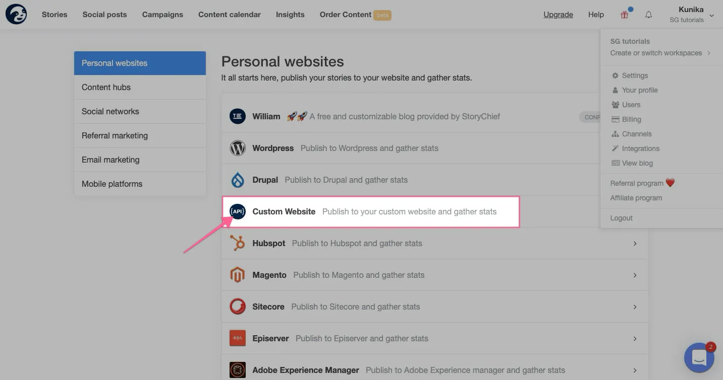Select Social networks in sidebar
Screen dimensions: 723x380
[x=140, y=111]
